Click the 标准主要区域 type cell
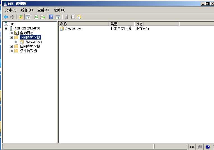Image resolution: width=214 pixels, height=150 pixels. [121, 29]
